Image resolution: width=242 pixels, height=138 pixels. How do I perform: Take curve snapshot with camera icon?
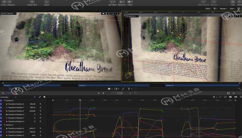click(230, 97)
